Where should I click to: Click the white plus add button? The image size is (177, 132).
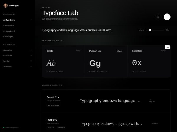coord(167,17)
